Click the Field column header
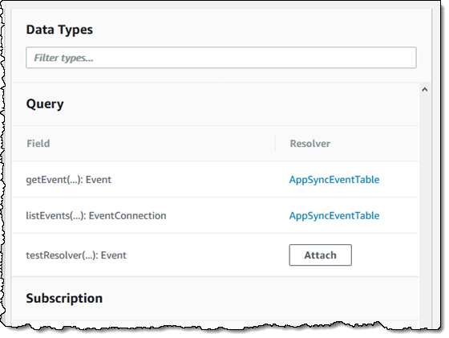Viewport: 449px width, 338px height. pyautogui.click(x=38, y=144)
